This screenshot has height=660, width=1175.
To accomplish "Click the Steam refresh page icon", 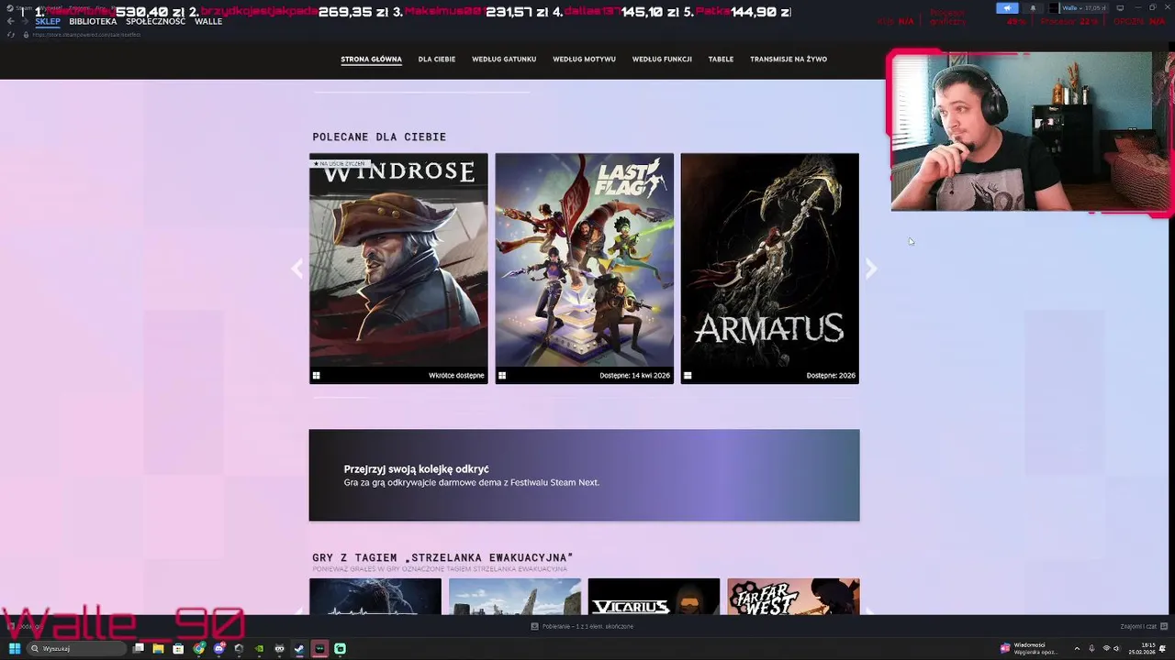I will pyautogui.click(x=11, y=35).
